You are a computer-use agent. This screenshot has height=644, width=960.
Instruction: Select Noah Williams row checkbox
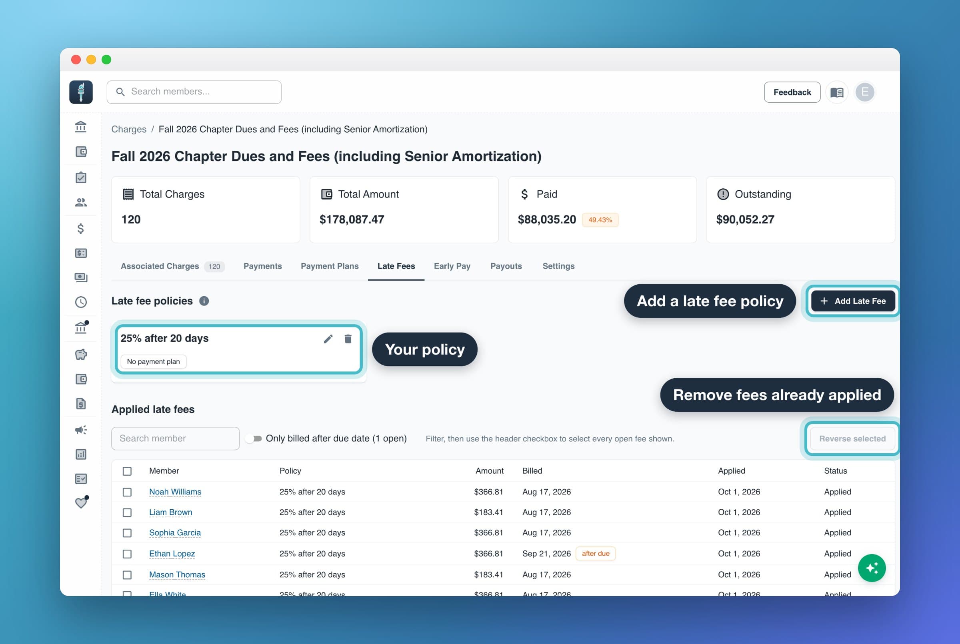click(127, 492)
